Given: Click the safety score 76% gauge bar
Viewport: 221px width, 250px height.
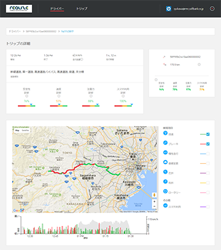Looking at the screenshot, I should [26, 106].
